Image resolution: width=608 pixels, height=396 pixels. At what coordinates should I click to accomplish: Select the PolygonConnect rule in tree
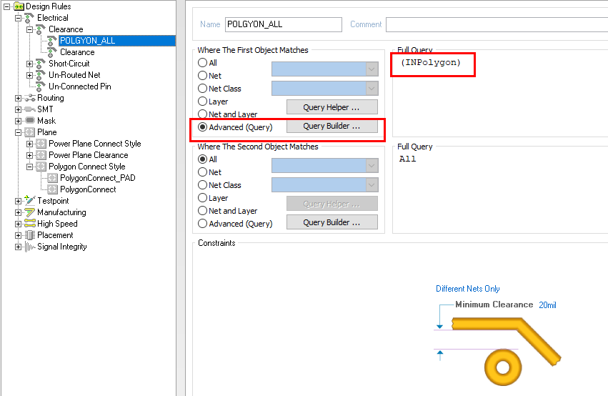88,189
